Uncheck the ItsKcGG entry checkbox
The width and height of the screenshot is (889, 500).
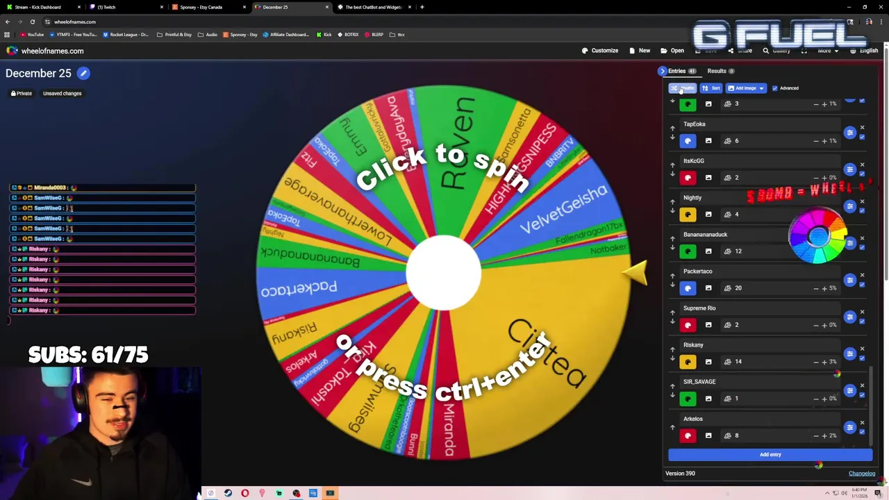coord(862,174)
